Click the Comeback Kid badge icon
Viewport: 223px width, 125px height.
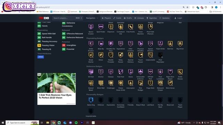121,27
